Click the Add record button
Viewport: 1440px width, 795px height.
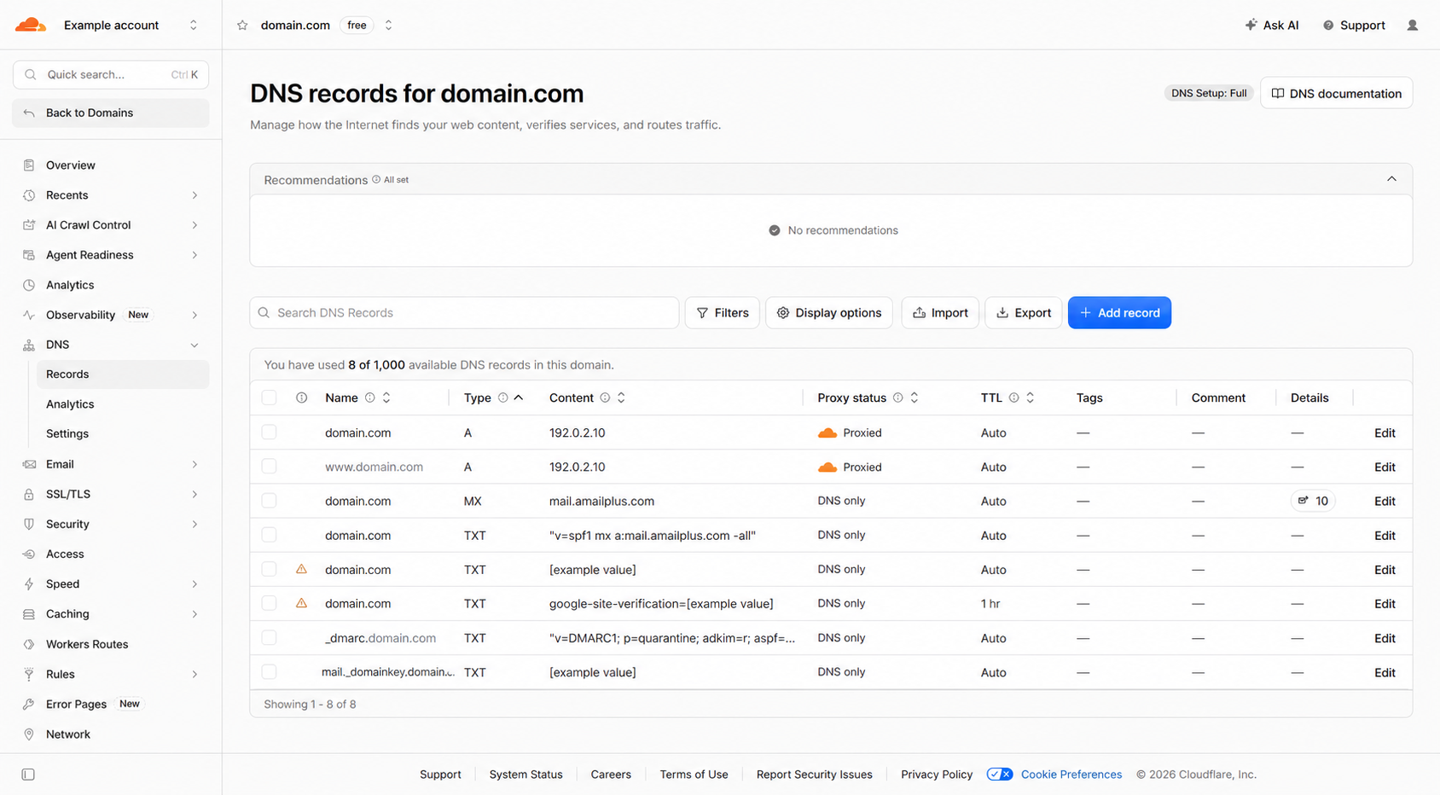click(1119, 313)
